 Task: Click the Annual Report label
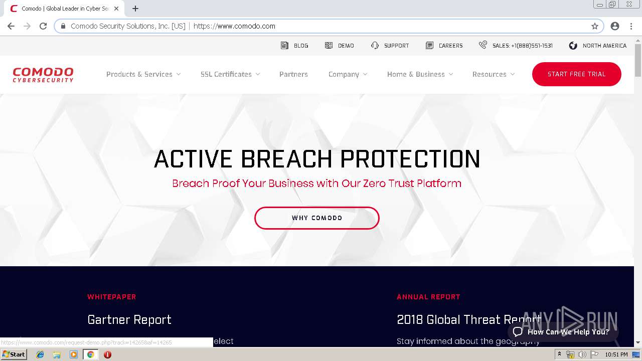click(428, 297)
